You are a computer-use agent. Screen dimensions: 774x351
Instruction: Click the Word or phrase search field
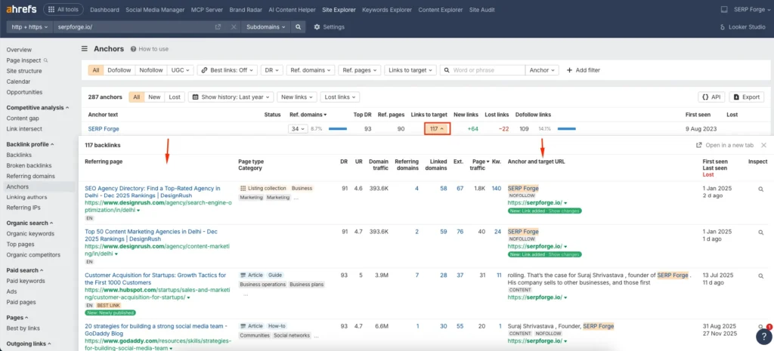point(482,70)
